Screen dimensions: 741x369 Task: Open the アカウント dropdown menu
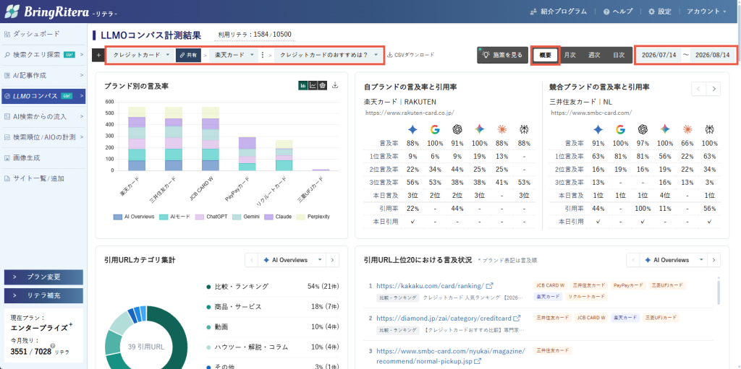click(x=706, y=12)
